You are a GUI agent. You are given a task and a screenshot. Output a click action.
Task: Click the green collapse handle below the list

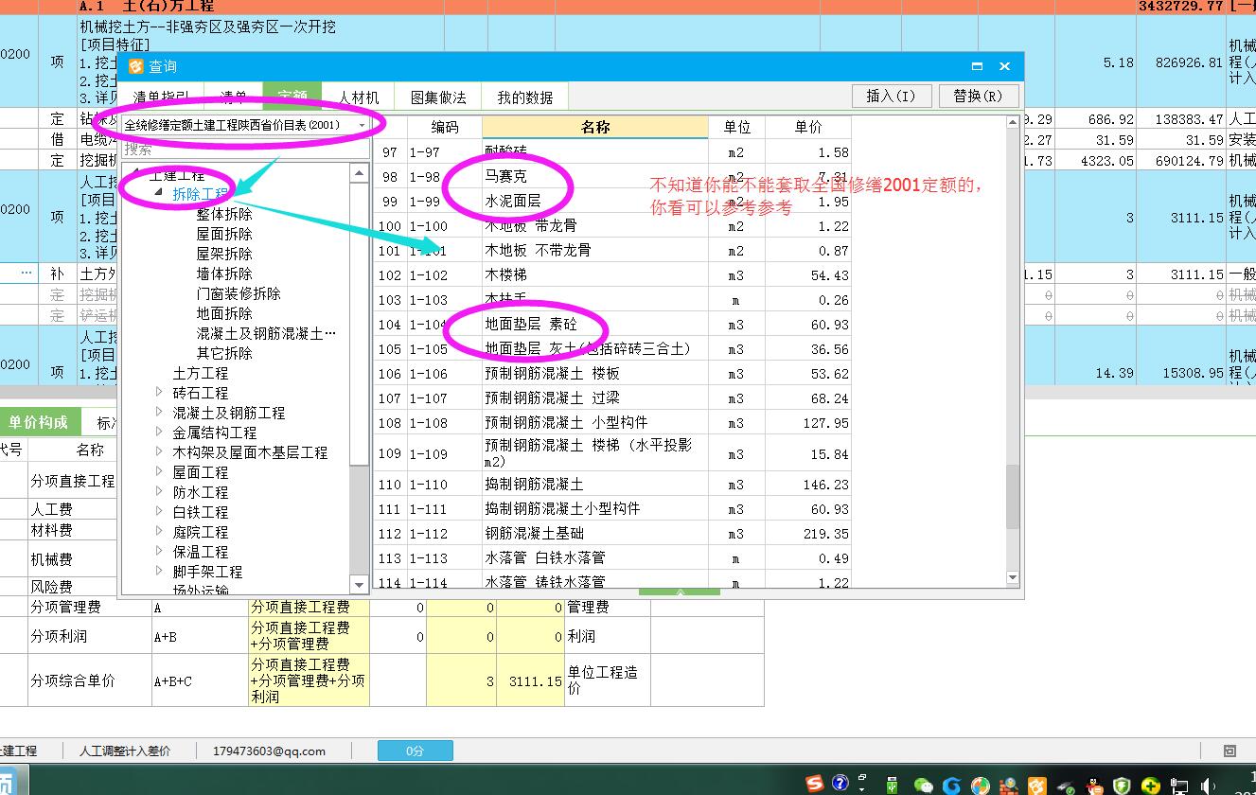[x=680, y=592]
